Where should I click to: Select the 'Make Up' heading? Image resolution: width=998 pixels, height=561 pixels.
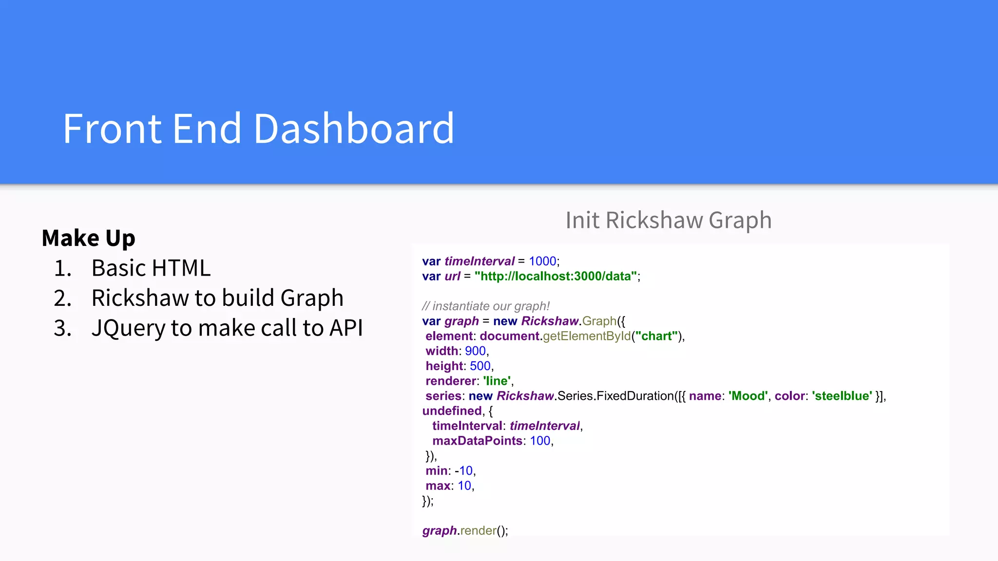88,238
